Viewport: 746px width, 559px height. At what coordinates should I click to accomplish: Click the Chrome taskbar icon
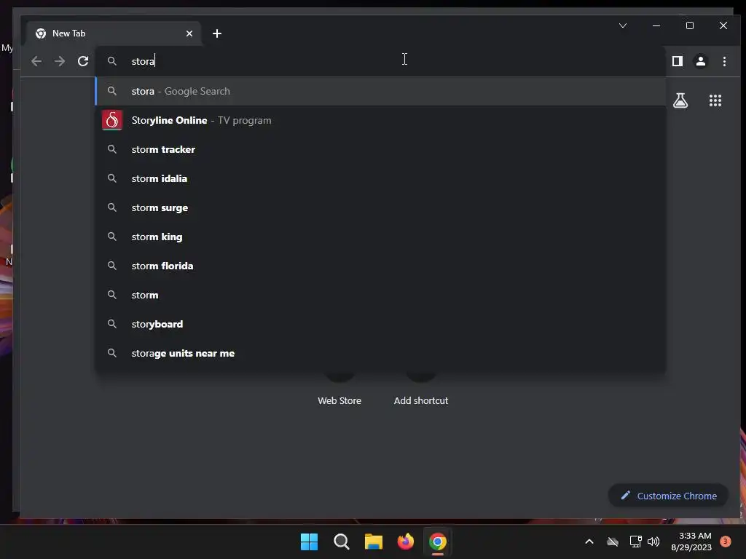coord(438,542)
